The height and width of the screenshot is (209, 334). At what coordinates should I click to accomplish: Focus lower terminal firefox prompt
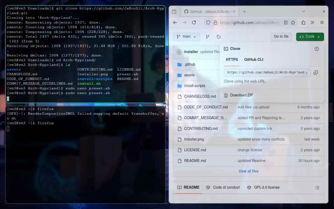pyautogui.click(x=30, y=123)
